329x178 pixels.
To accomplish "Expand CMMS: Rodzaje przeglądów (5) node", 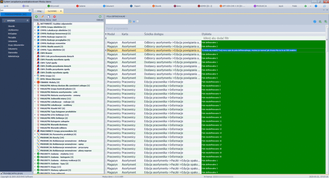I will pyautogui.click(x=35, y=40).
